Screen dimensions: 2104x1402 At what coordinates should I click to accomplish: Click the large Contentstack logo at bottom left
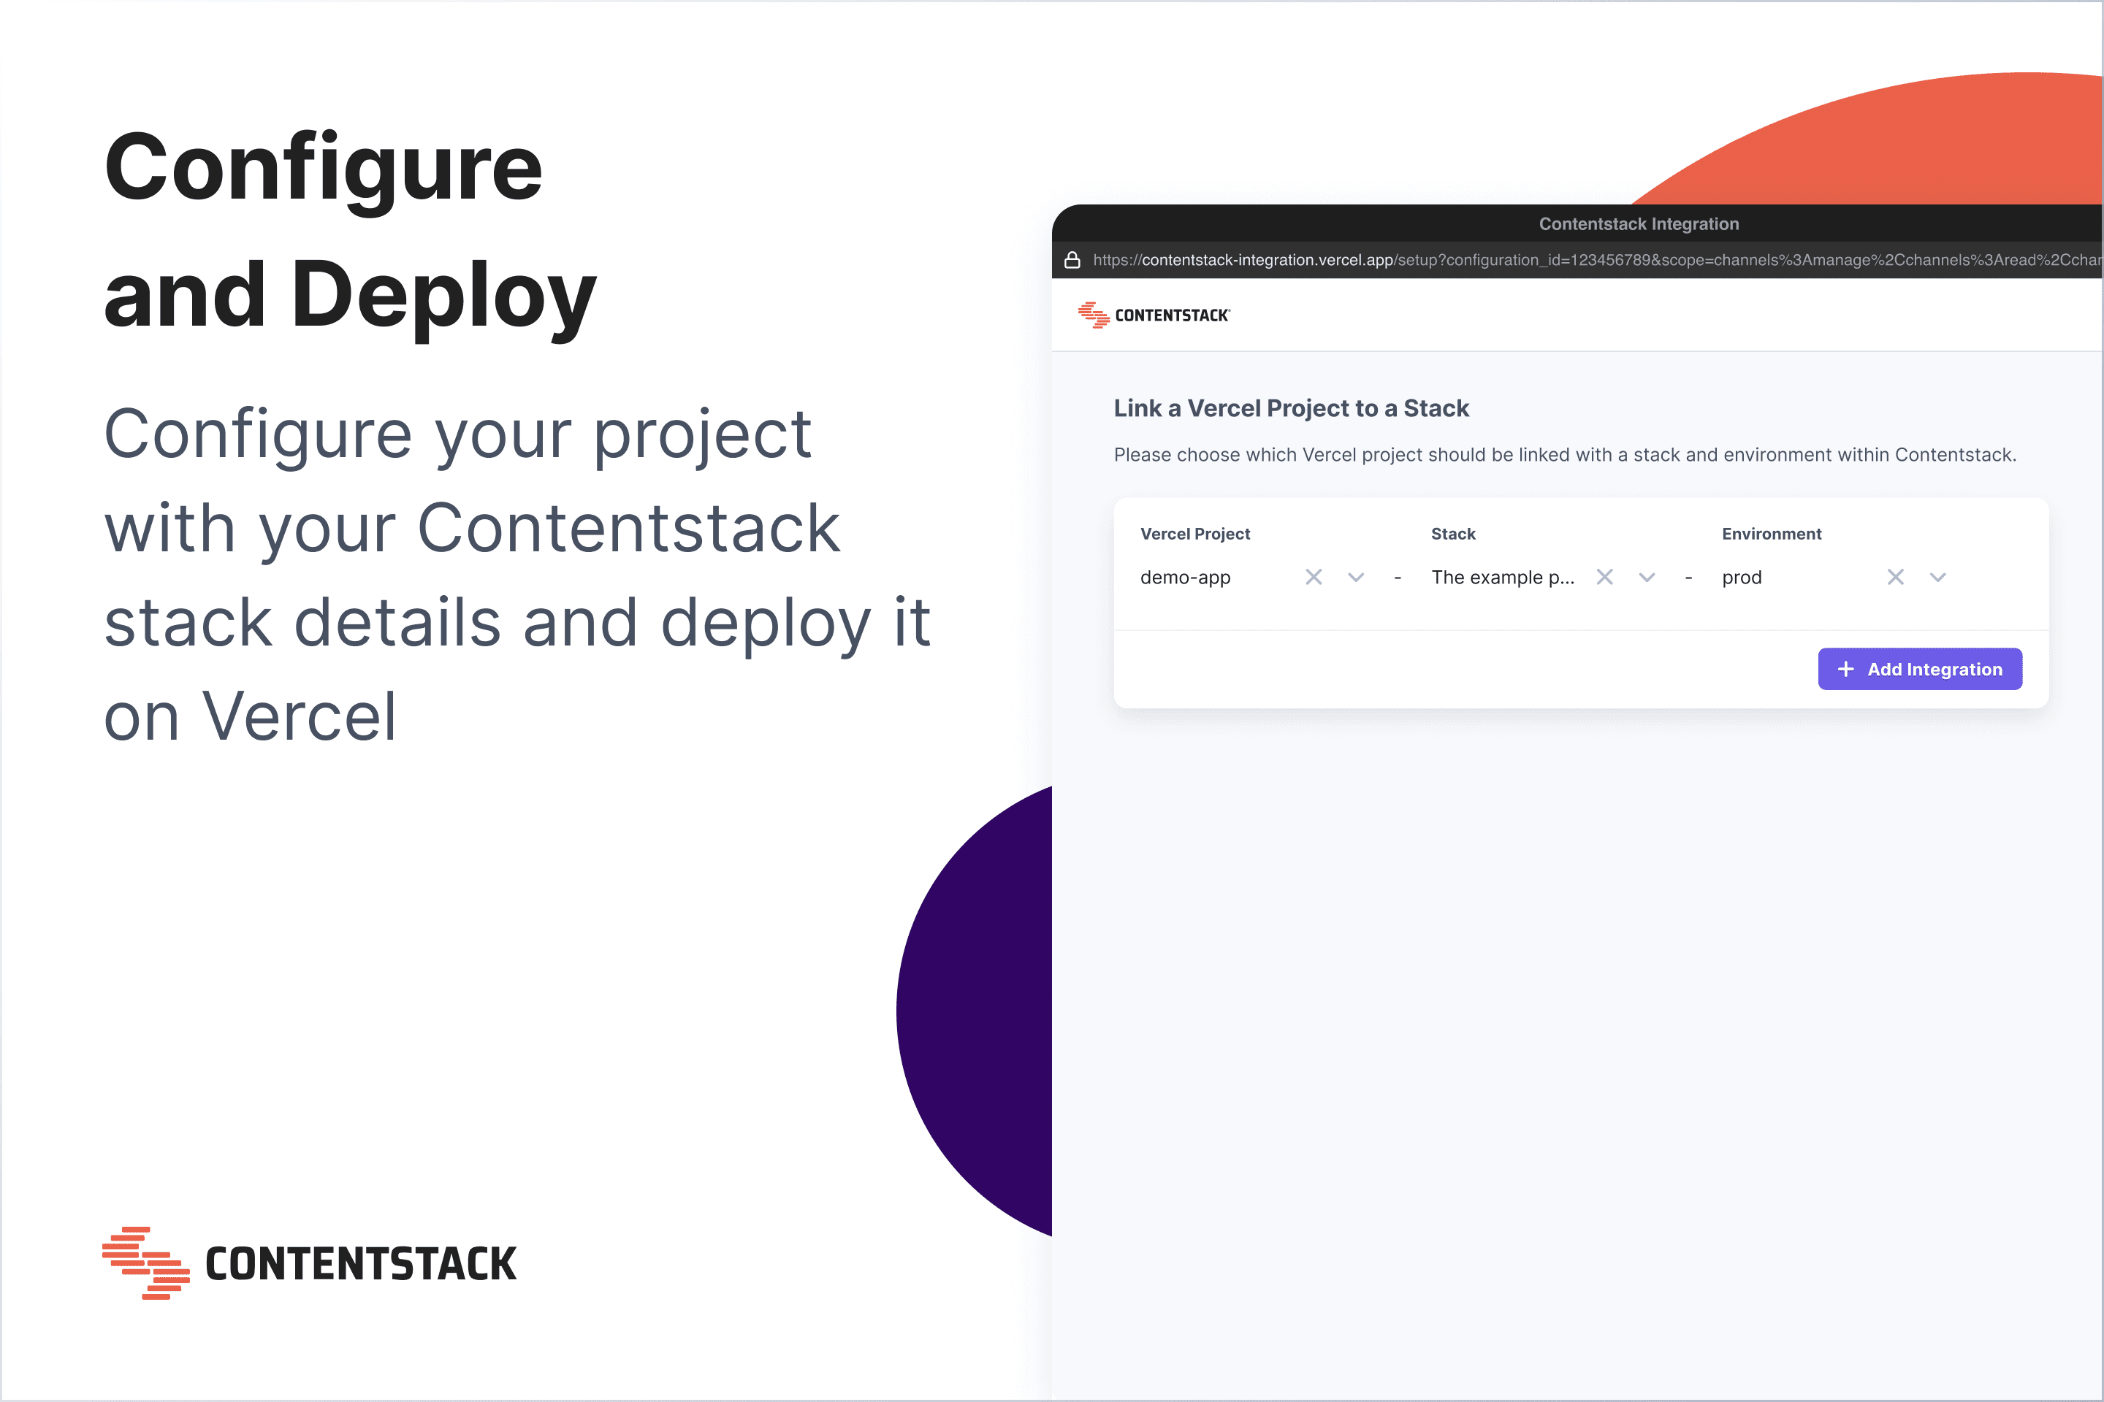pyautogui.click(x=310, y=1263)
